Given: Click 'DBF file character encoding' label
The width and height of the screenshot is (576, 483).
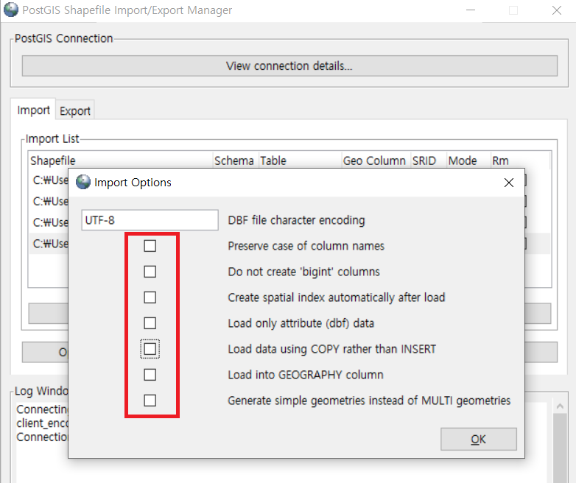Looking at the screenshot, I should click(x=296, y=220).
